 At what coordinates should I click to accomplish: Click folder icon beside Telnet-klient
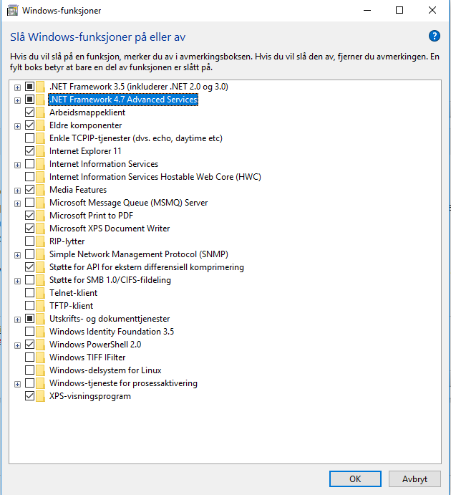click(40, 293)
